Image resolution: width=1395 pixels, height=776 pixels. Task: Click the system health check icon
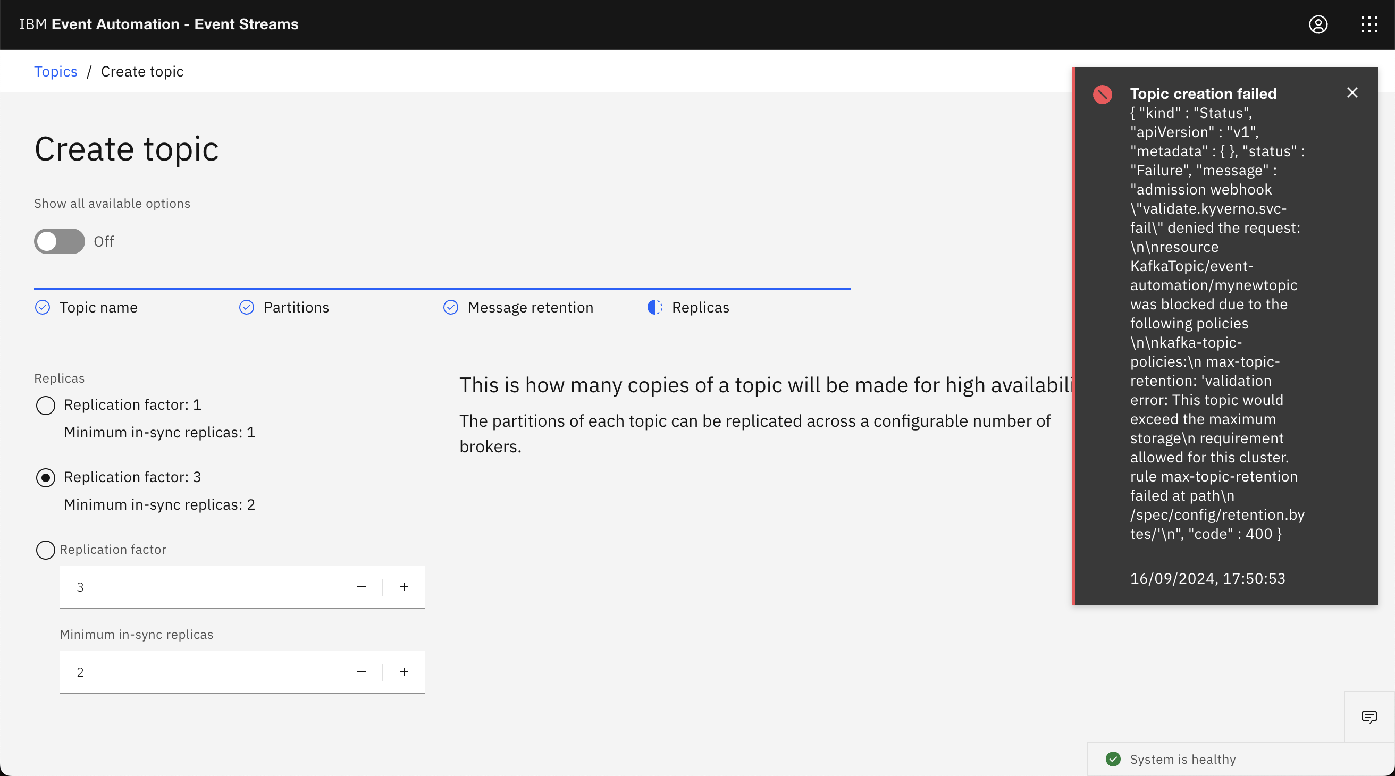[x=1114, y=758]
